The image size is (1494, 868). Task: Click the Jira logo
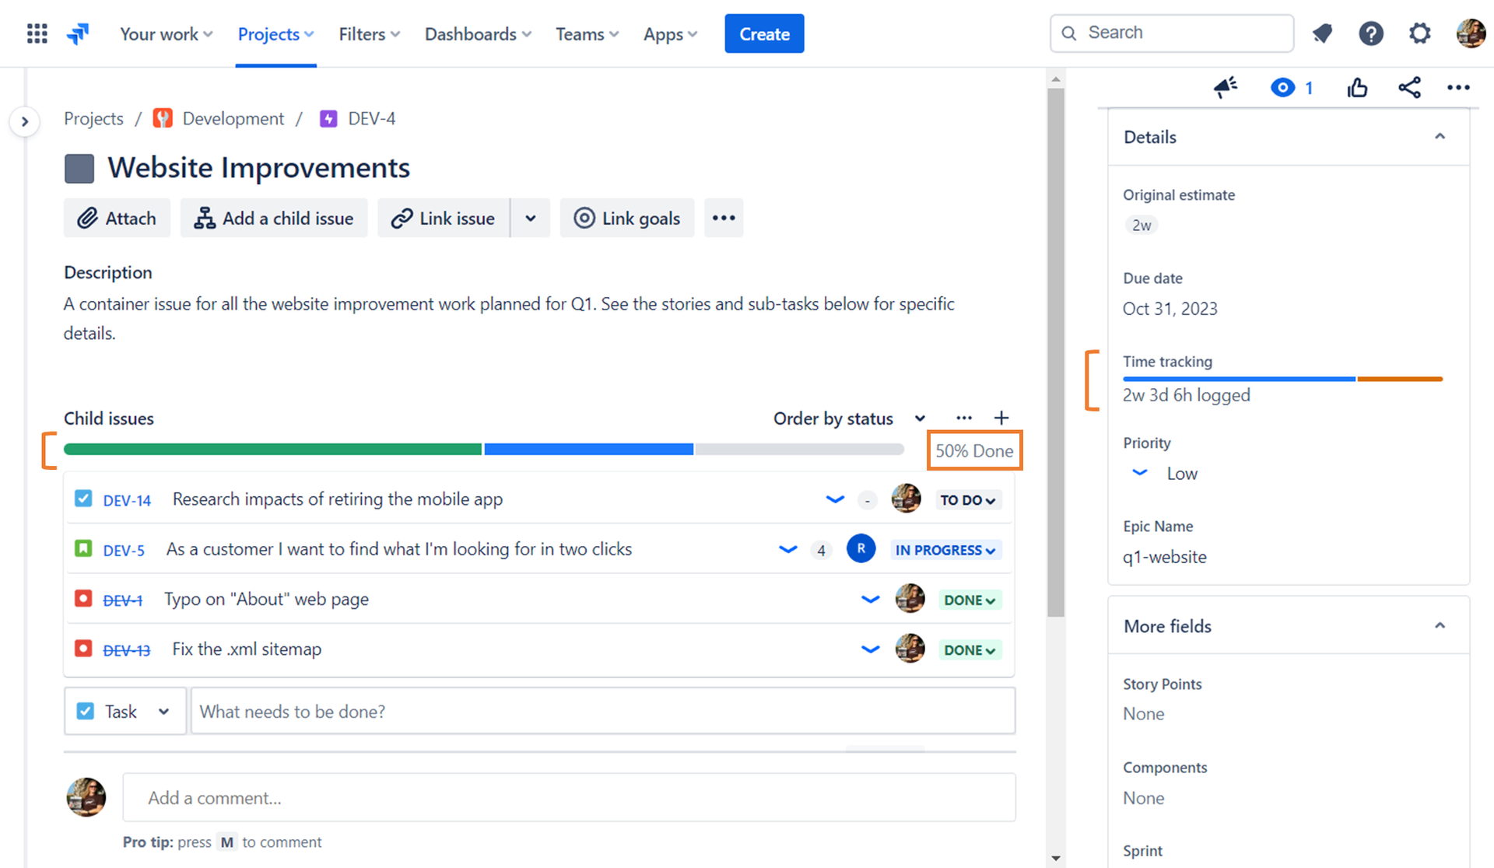[77, 33]
